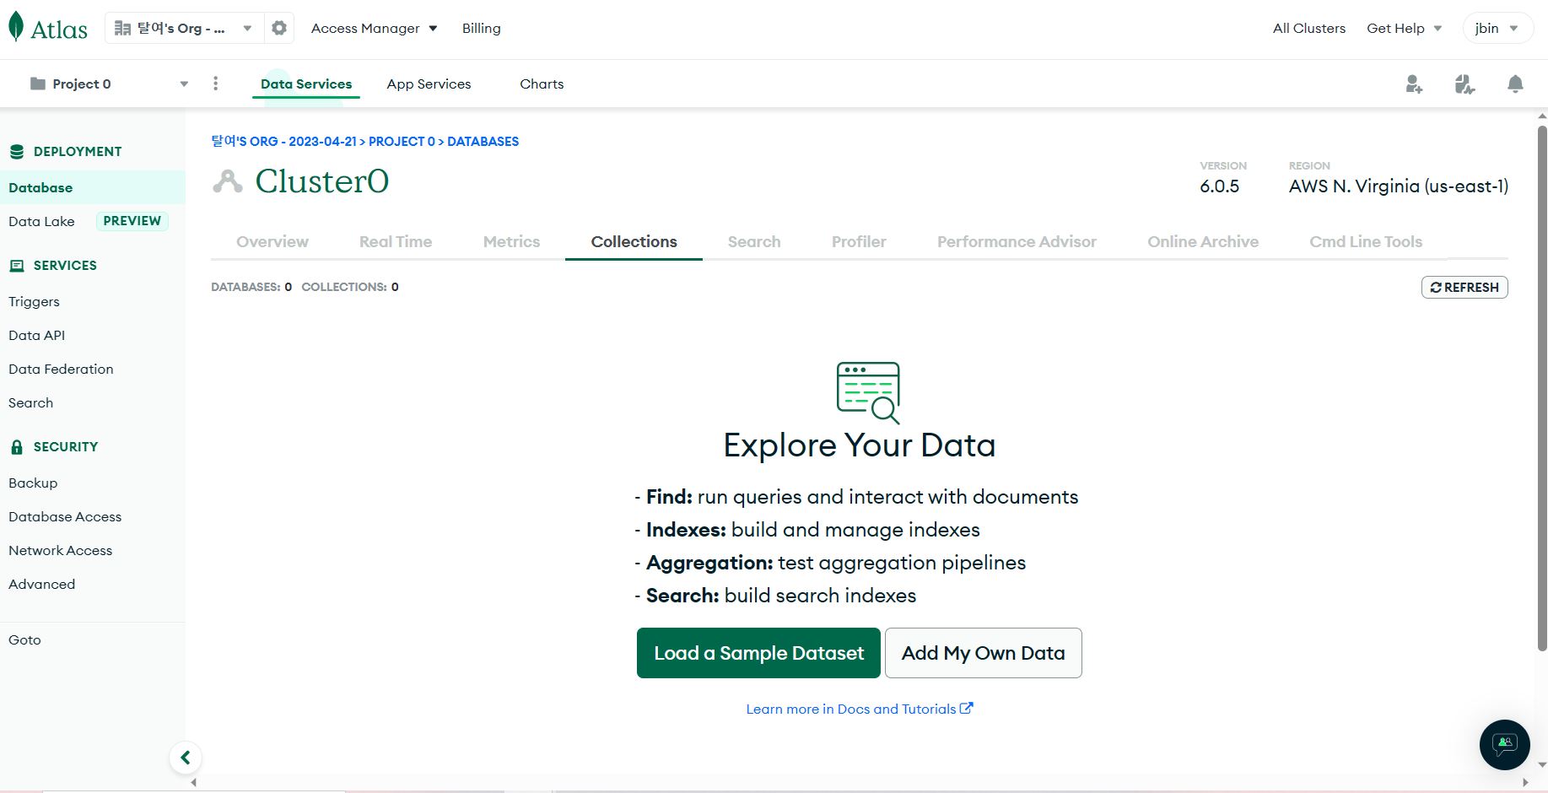Open the Performance Advisor tab

[x=1017, y=241]
